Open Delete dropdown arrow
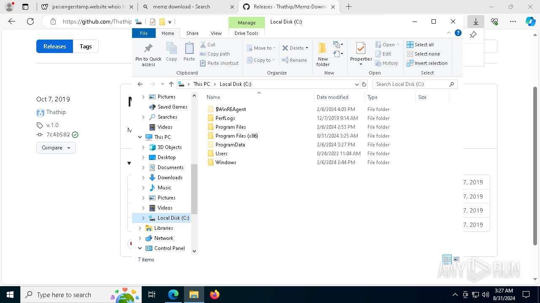 [307, 48]
